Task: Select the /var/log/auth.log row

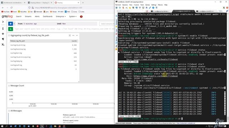Action: click(44, 65)
